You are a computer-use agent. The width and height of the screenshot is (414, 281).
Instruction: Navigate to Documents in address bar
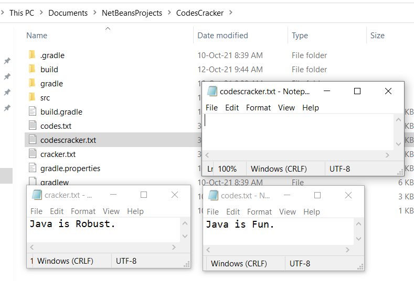68,13
